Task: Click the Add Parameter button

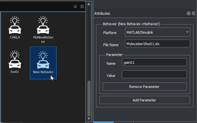Action: pos(145,100)
